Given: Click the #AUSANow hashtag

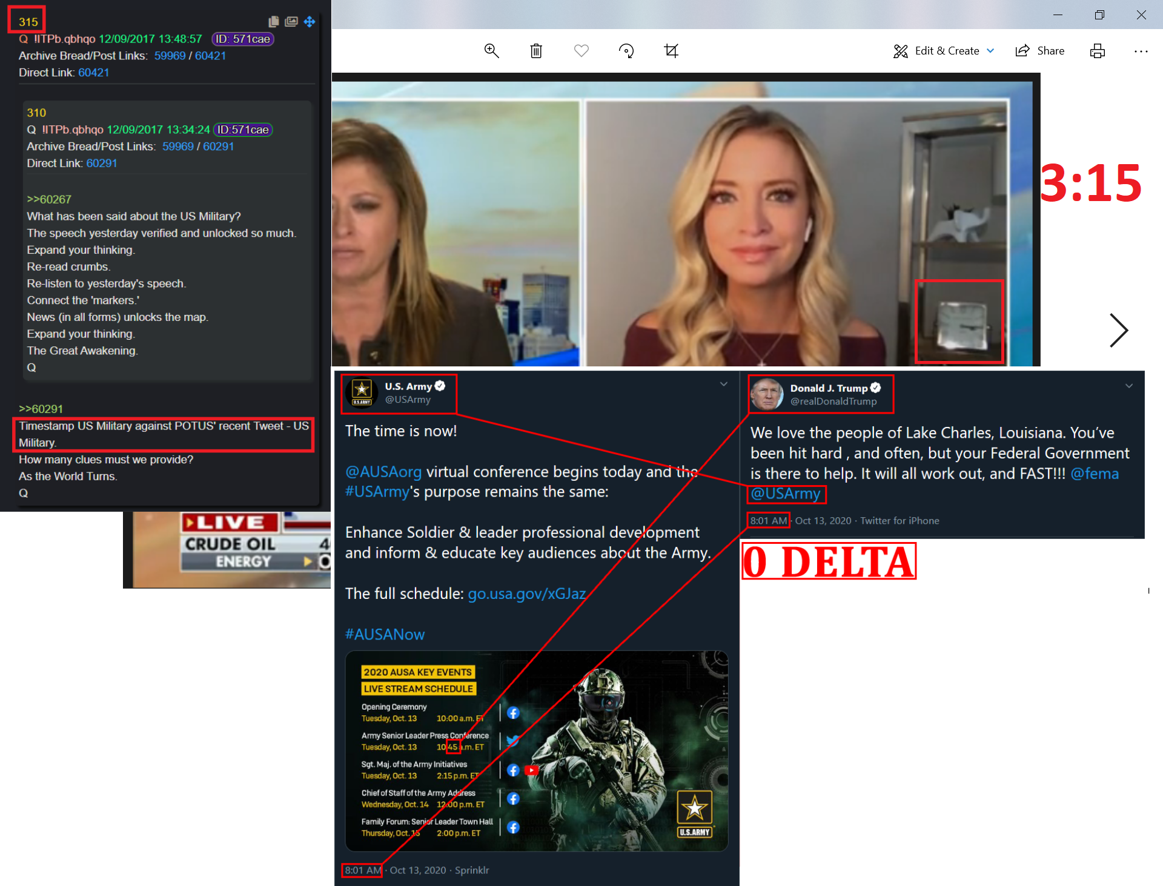Looking at the screenshot, I should [385, 634].
